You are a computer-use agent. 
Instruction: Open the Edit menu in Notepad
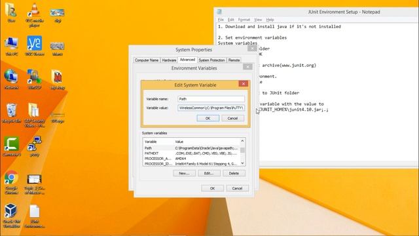(x=231, y=20)
